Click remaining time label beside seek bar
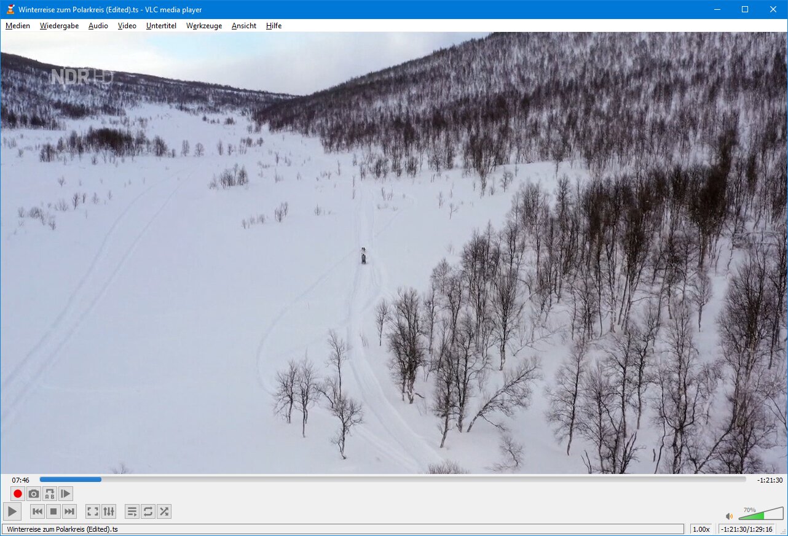Viewport: 788px width, 536px height. pos(770,480)
